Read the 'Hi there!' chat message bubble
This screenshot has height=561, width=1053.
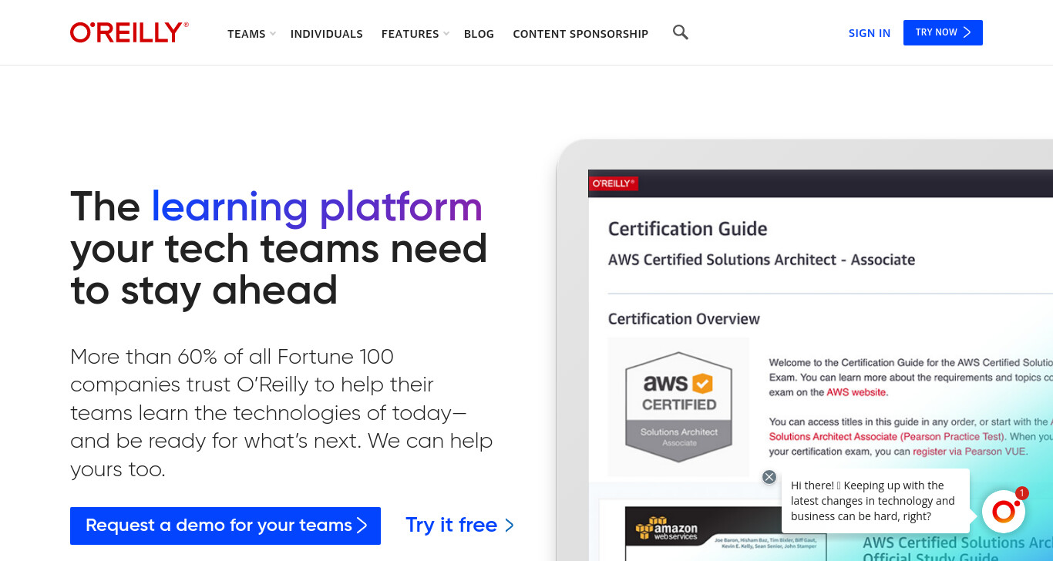[x=875, y=501]
